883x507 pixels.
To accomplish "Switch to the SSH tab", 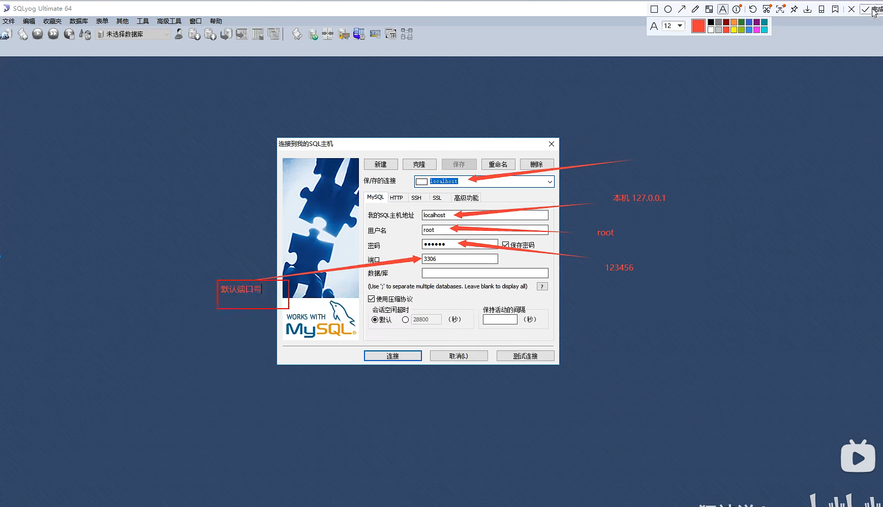I will tap(416, 198).
